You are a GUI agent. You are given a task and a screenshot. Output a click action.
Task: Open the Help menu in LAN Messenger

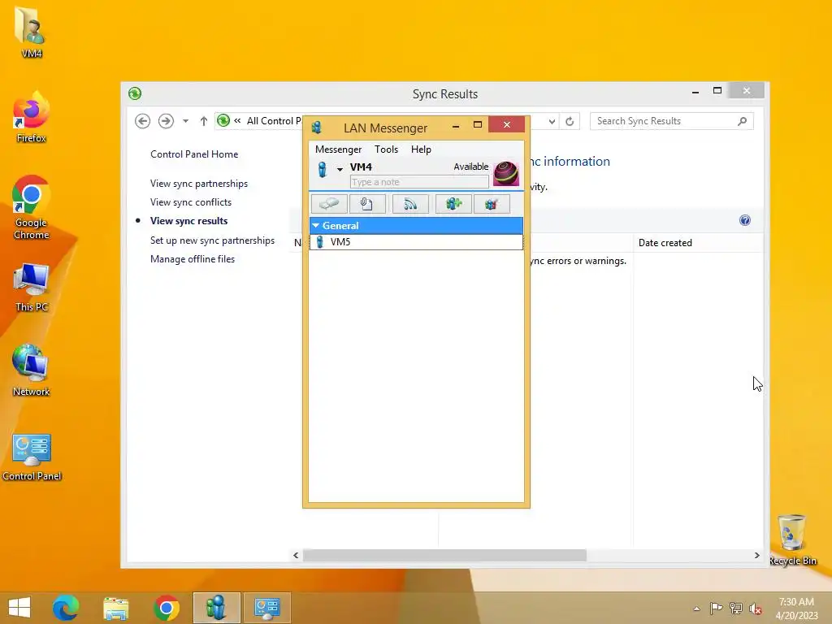pos(421,149)
